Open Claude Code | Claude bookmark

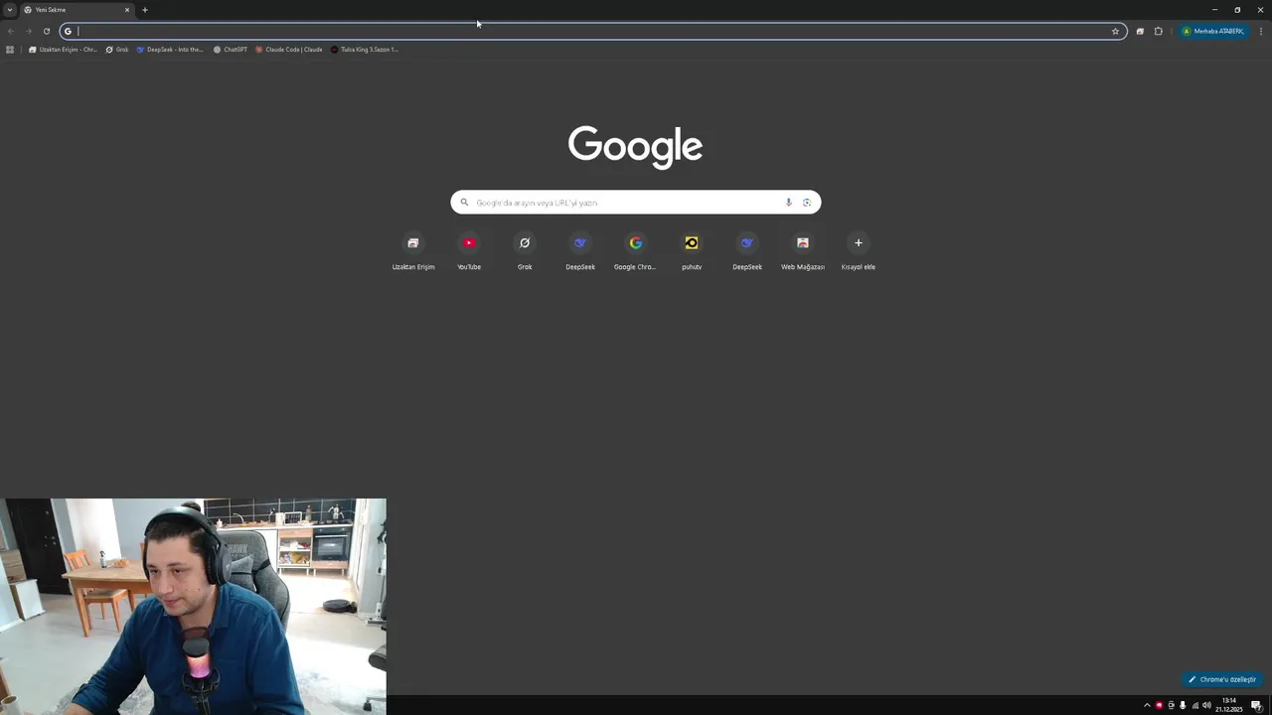click(288, 50)
